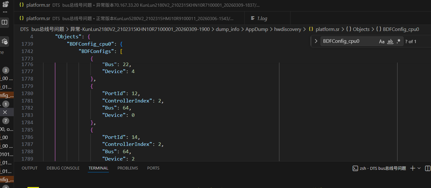431x188 pixels.
Task: Switch to the PROBLEMS panel tab
Action: pos(128,168)
